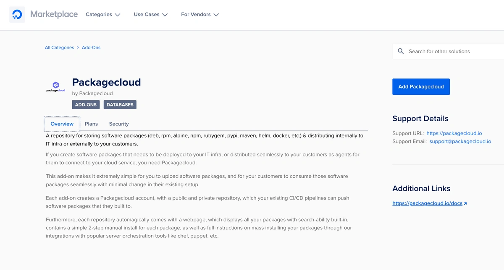
Task: Focus the Search for other solutions field
Action: pyautogui.click(x=448, y=51)
